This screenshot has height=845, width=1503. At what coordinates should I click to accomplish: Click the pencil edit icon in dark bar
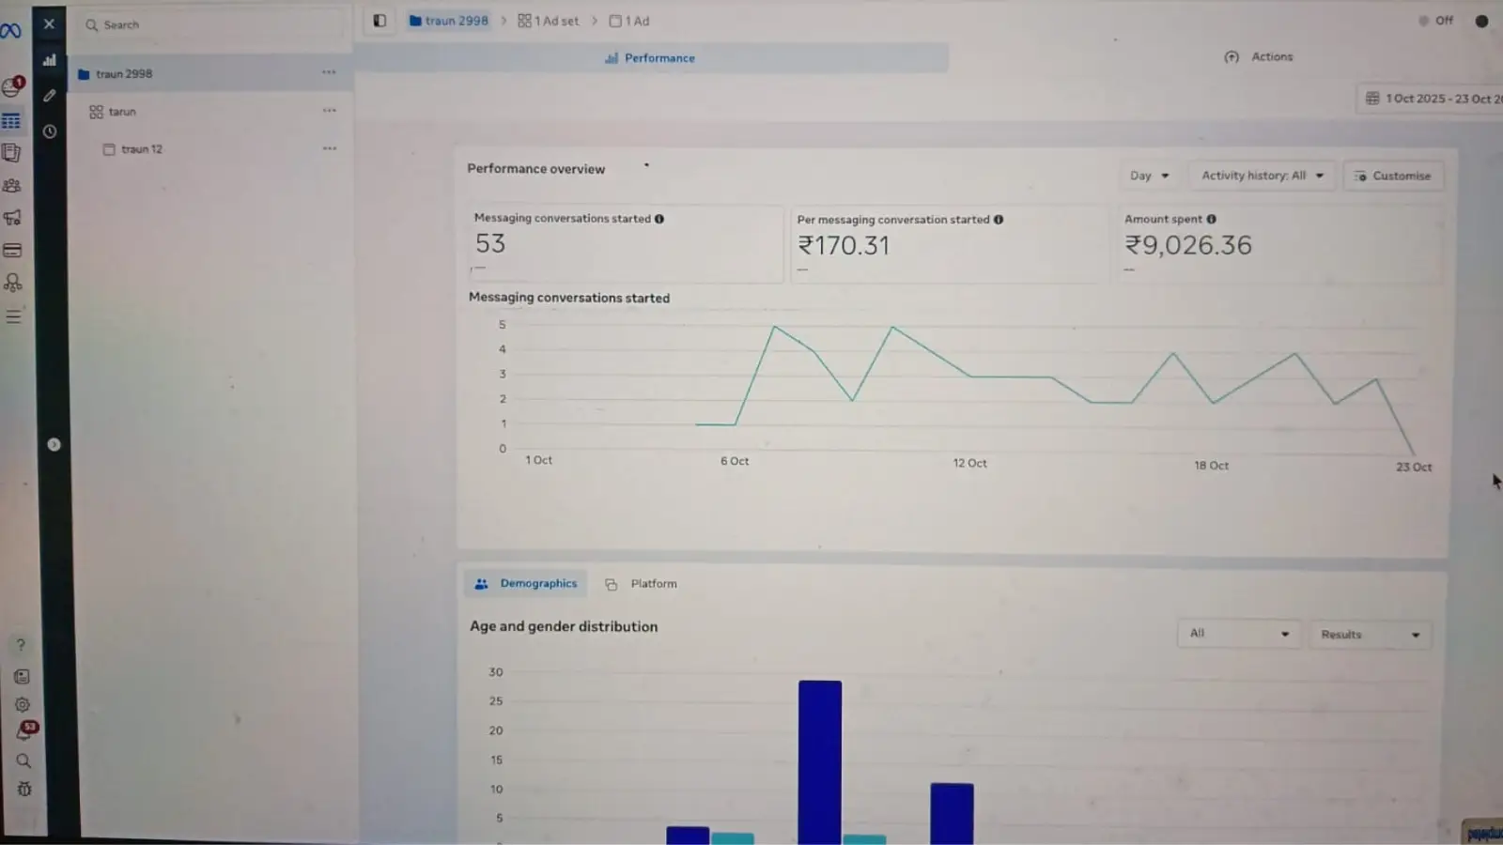coord(50,96)
